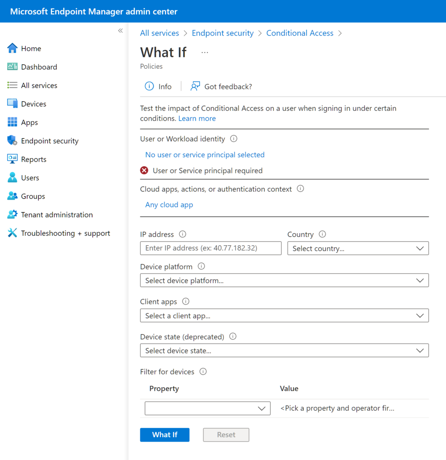This screenshot has width=446, height=460.
Task: Collapse the sidebar with double chevron
Action: click(x=120, y=31)
